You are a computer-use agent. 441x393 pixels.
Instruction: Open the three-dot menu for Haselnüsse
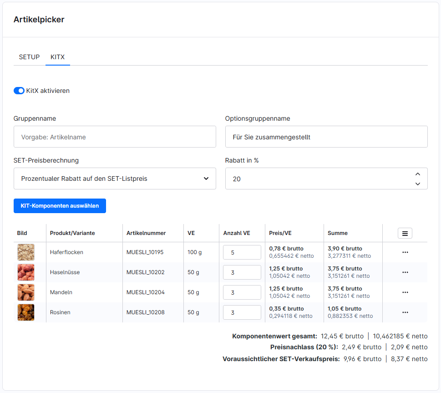coord(405,272)
